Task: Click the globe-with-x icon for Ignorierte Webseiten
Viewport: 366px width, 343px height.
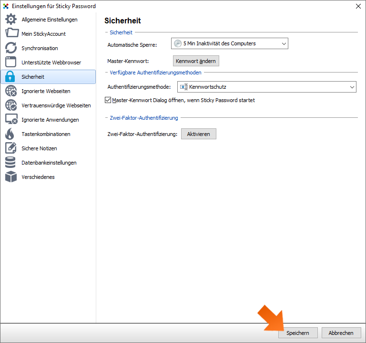Action: pos(11,91)
